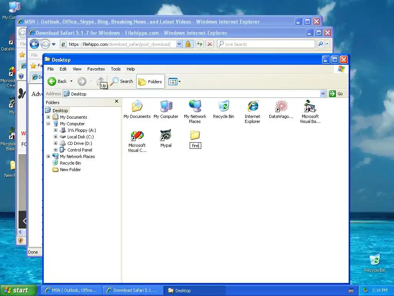Click the Recycle Bin on the desktop
The height and width of the screenshot is (296, 394).
click(x=375, y=263)
